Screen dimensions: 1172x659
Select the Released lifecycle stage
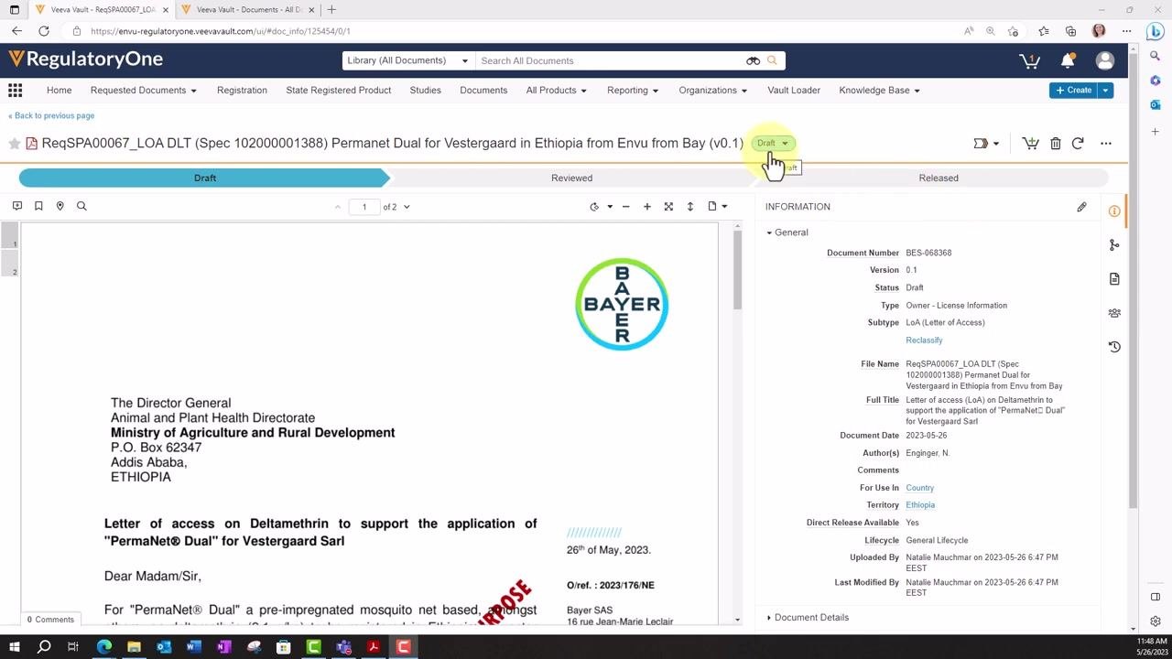[939, 178]
